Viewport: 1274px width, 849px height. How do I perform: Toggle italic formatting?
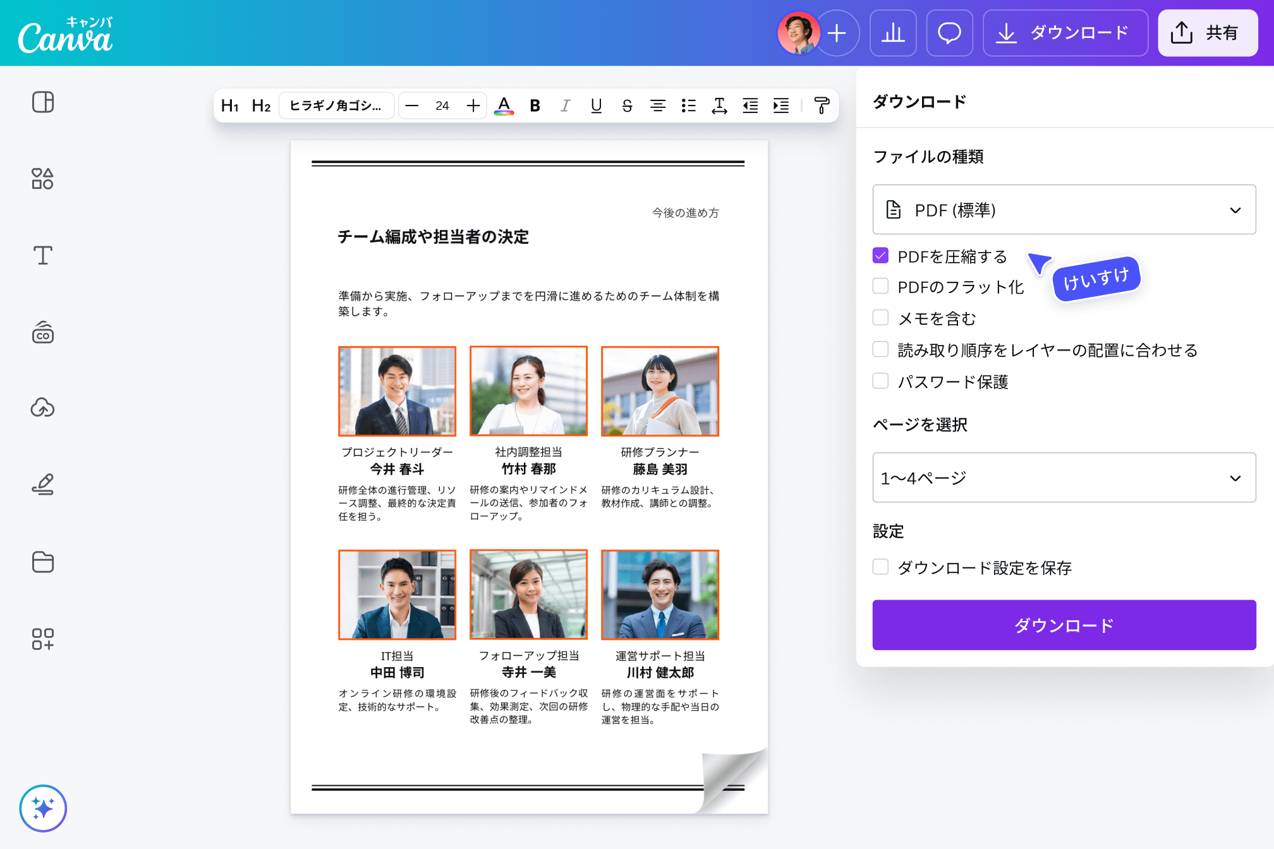565,105
